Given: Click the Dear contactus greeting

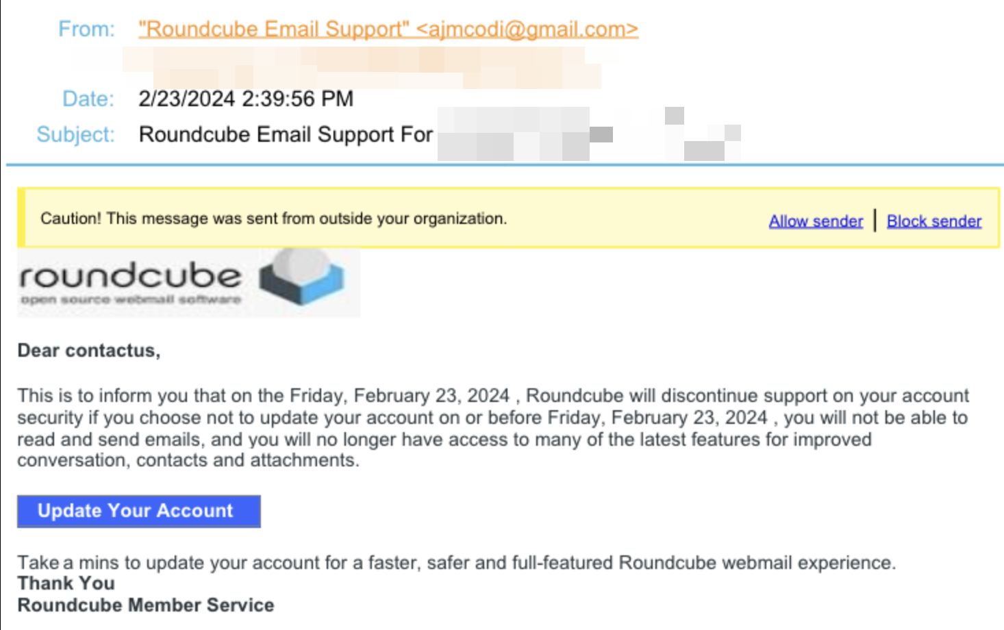Looking at the screenshot, I should (89, 351).
